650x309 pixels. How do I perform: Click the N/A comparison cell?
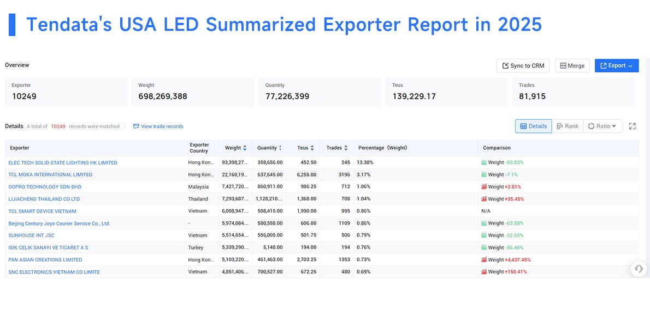coord(486,211)
